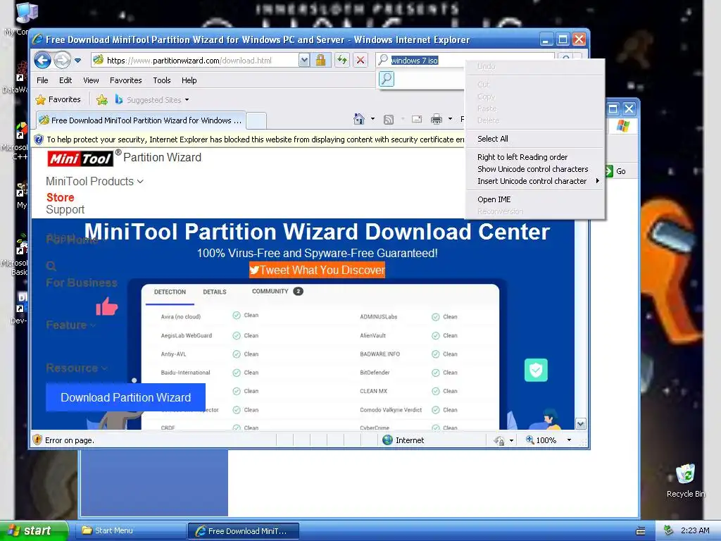Open the View menu
This screenshot has height=541, width=721.
pos(91,80)
